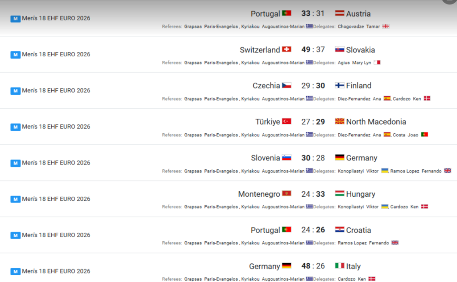
Task: Open Men's 18 EHF EURO 2026 in Türkiye row
Action: tap(56, 126)
